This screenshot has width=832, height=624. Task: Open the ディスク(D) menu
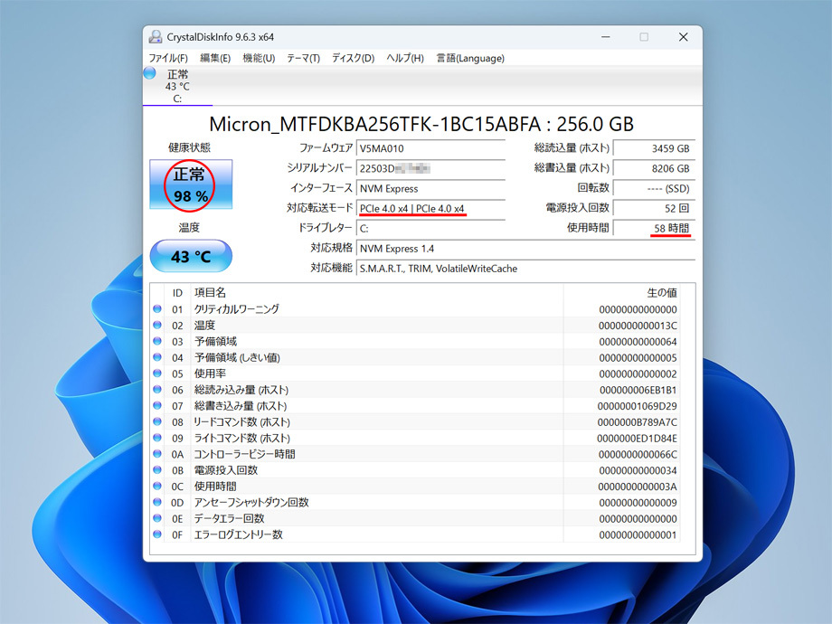[x=353, y=58]
